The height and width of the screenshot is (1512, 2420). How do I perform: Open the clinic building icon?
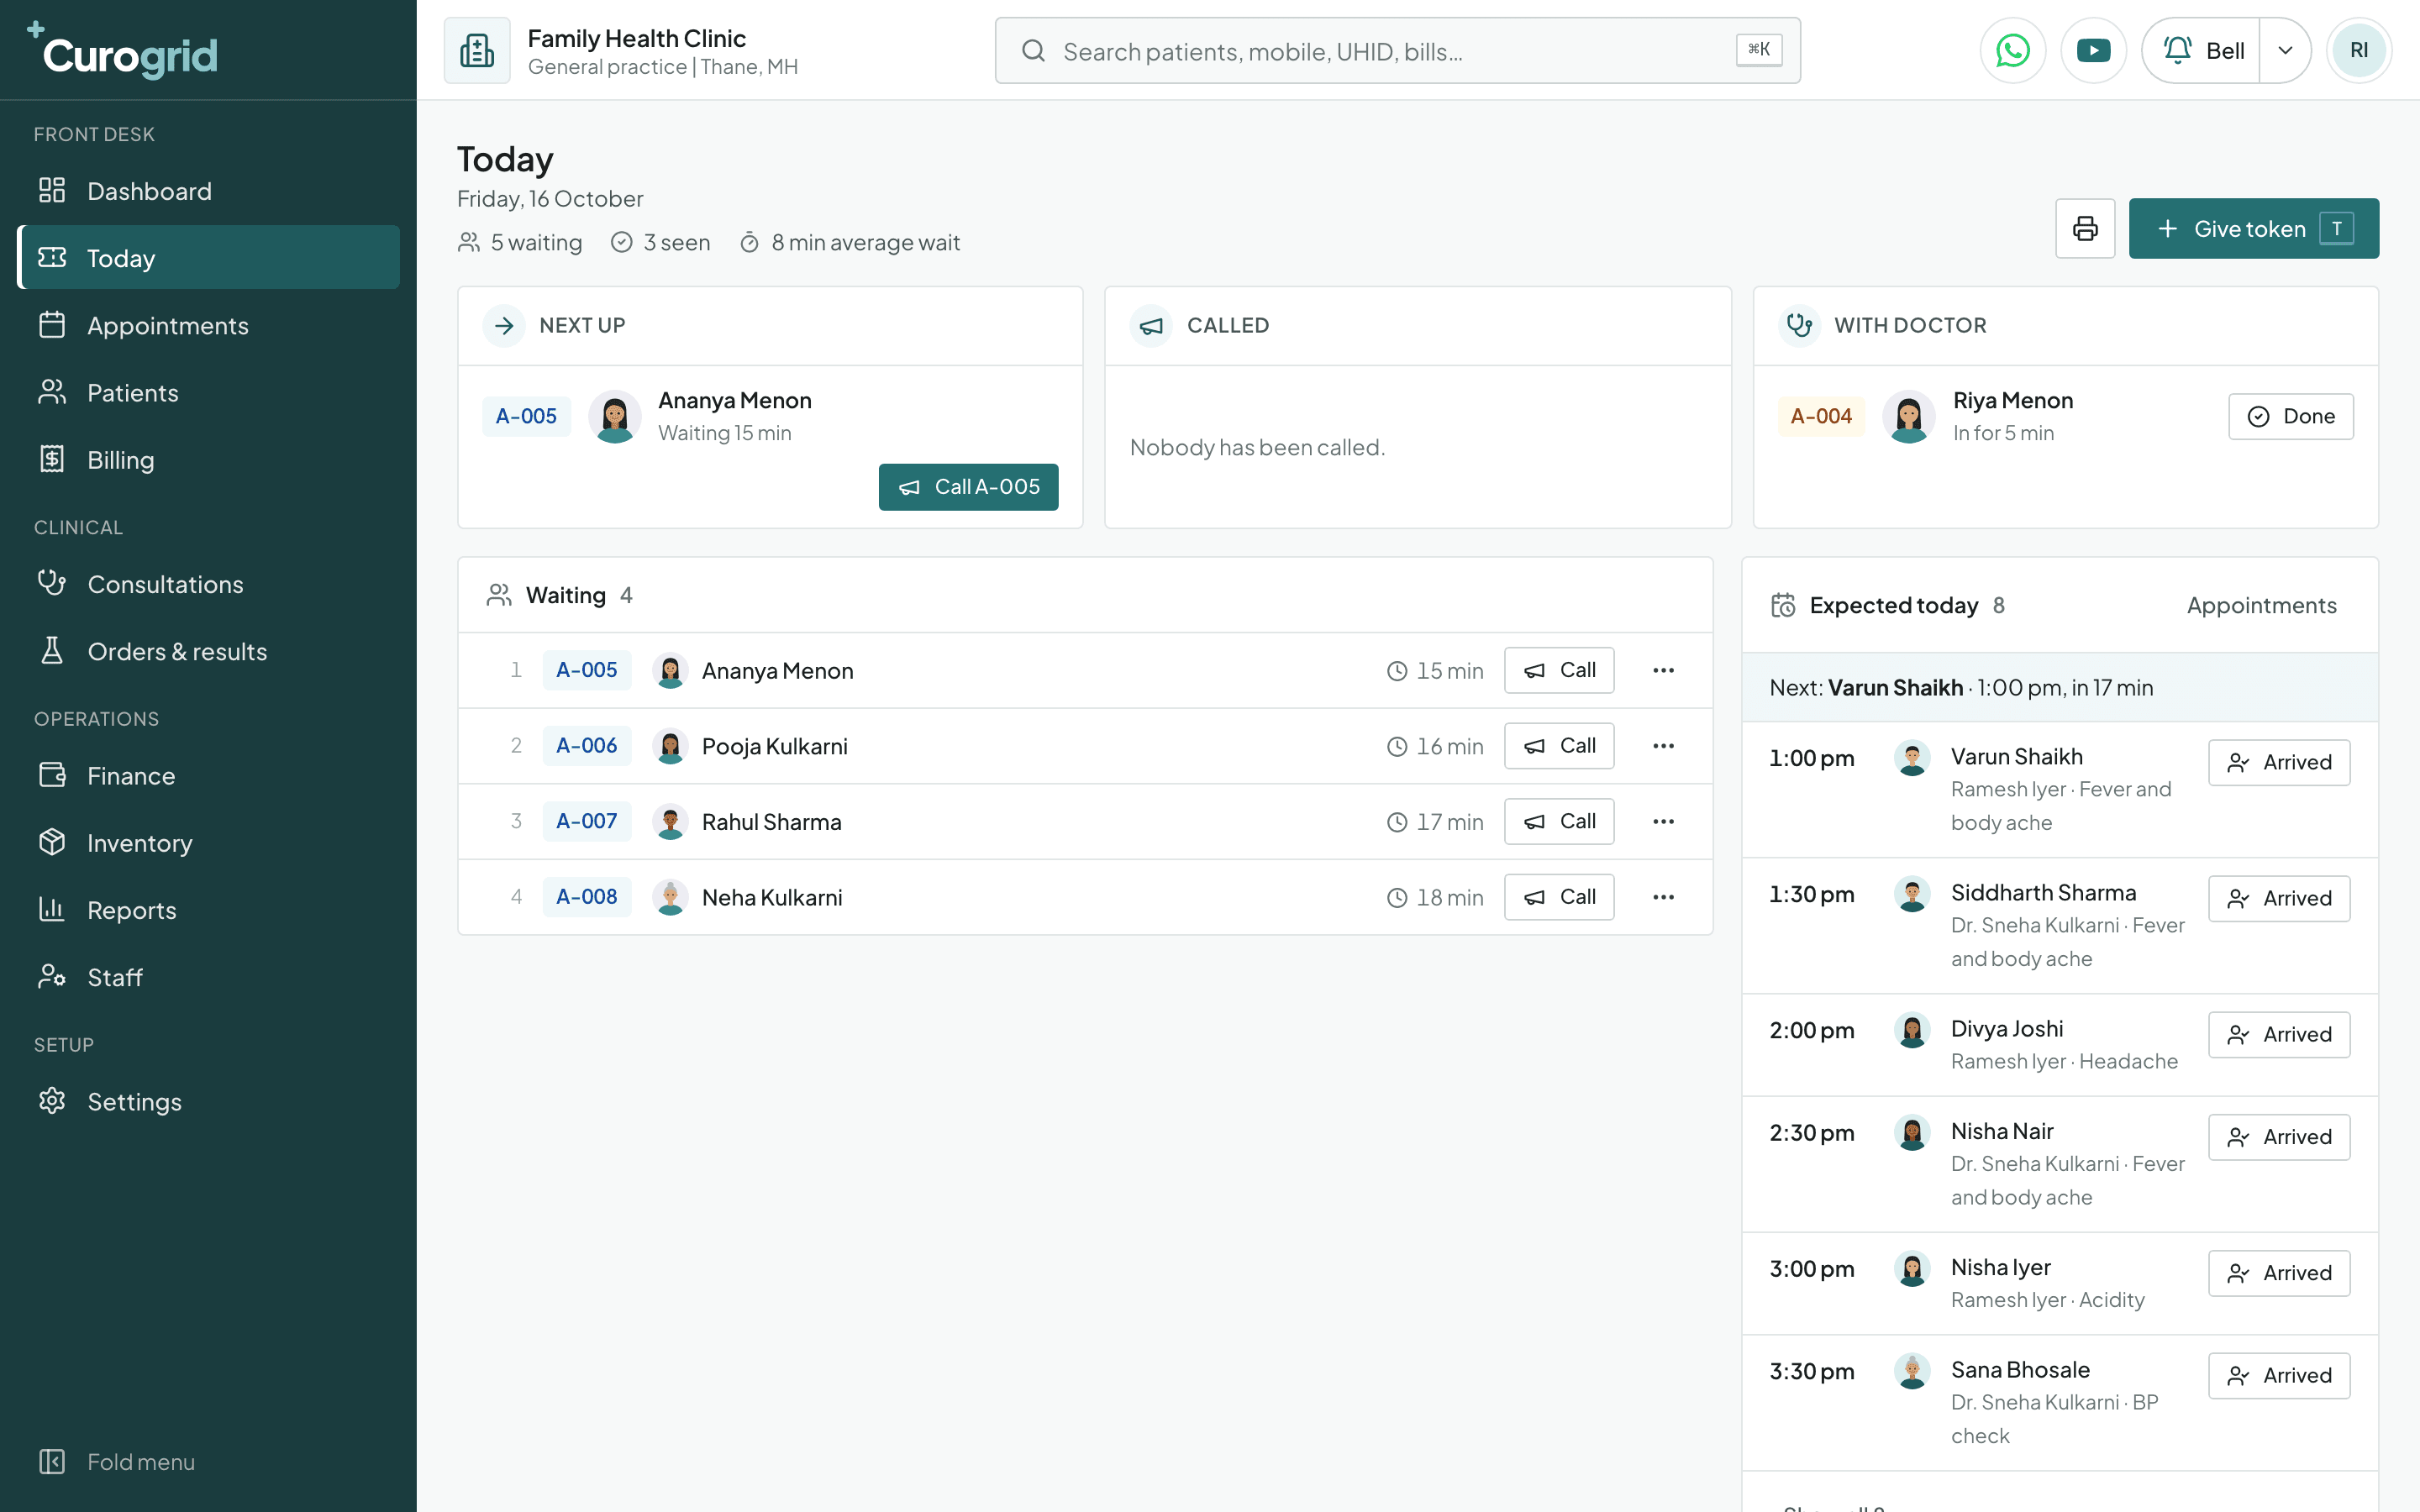pos(477,50)
